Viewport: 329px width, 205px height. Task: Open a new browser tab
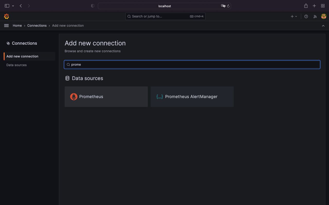[314, 6]
